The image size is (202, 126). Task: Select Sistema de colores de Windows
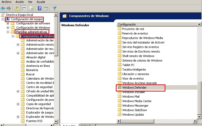pyautogui.click(x=142, y=60)
